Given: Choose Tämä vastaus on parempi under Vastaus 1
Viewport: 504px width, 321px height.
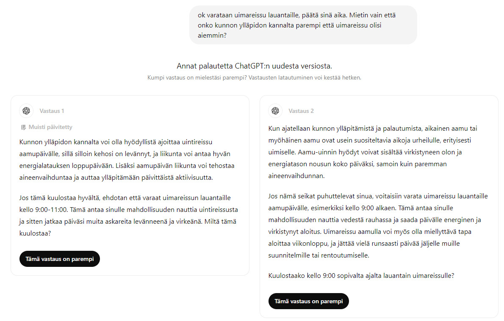Looking at the screenshot, I should tap(60, 259).
